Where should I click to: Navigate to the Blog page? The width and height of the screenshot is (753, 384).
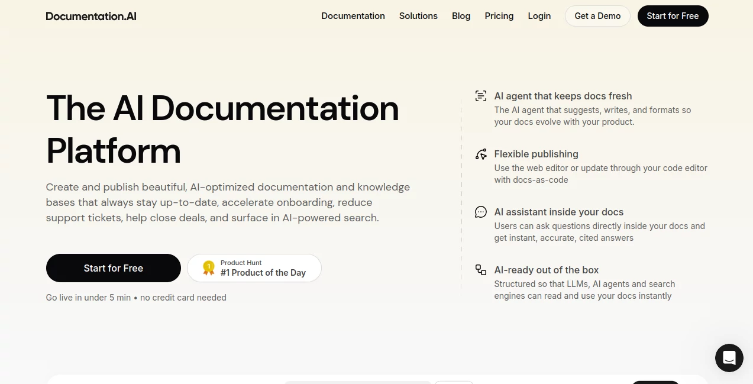[461, 16]
